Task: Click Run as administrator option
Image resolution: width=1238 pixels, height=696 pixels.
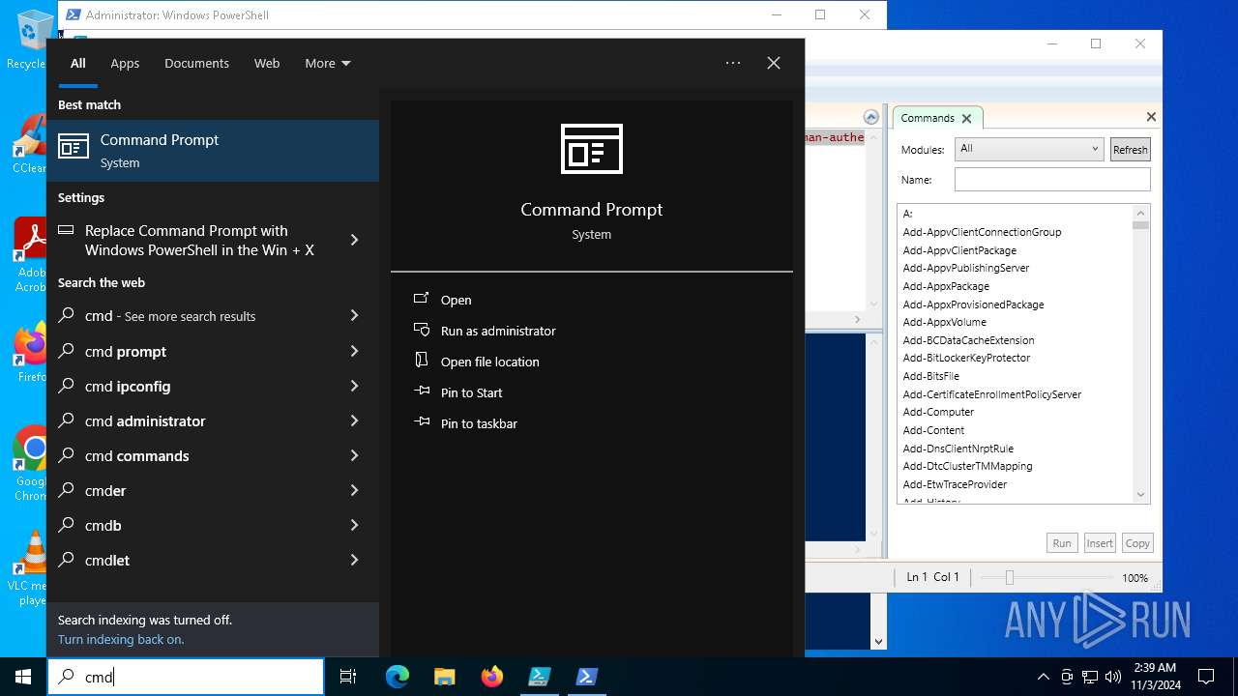Action: (498, 331)
